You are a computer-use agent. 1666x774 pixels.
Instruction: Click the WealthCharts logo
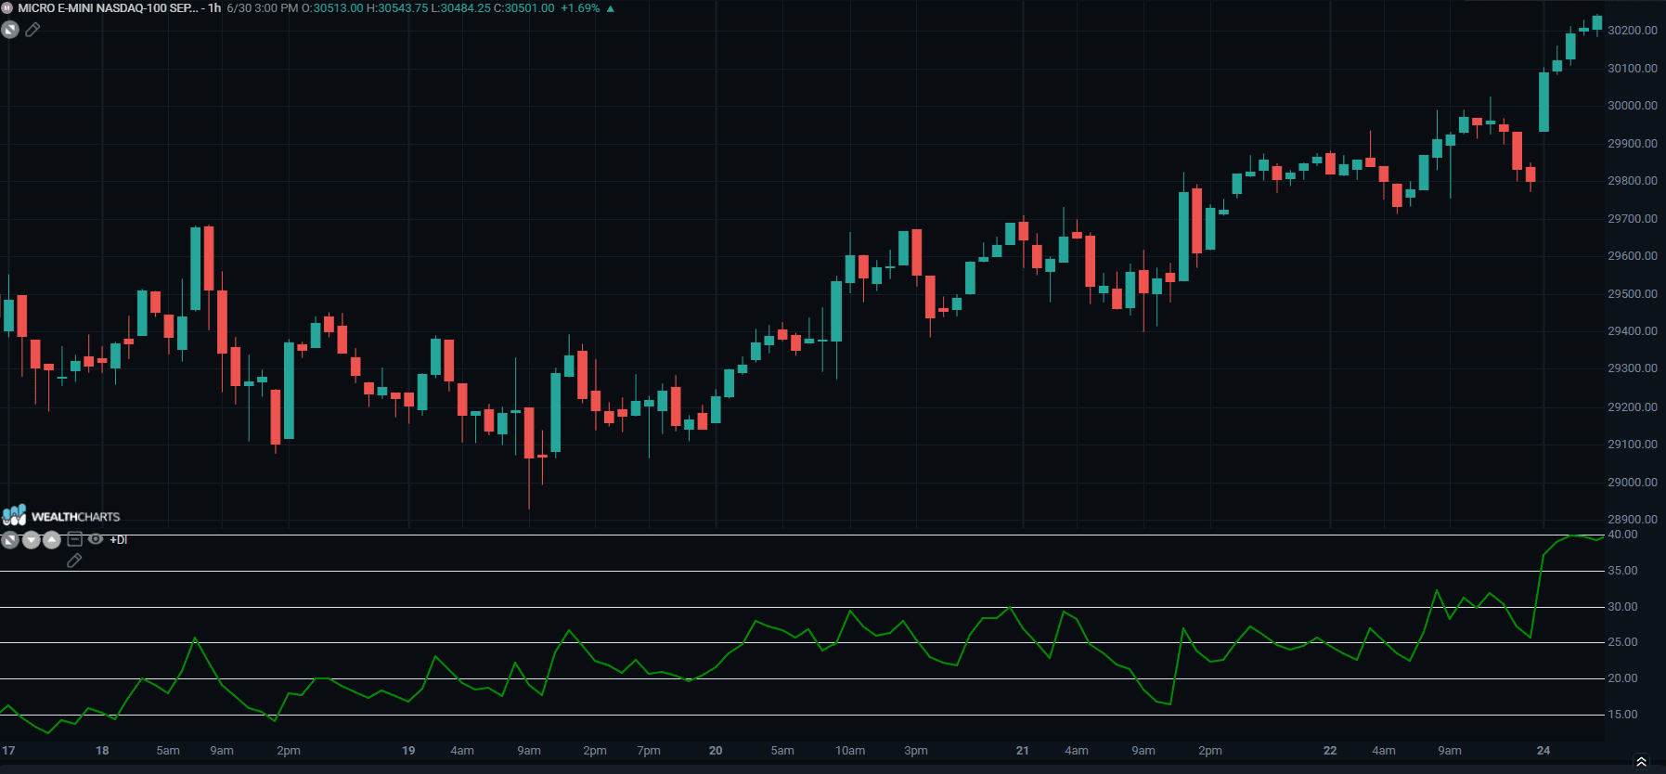coord(61,516)
